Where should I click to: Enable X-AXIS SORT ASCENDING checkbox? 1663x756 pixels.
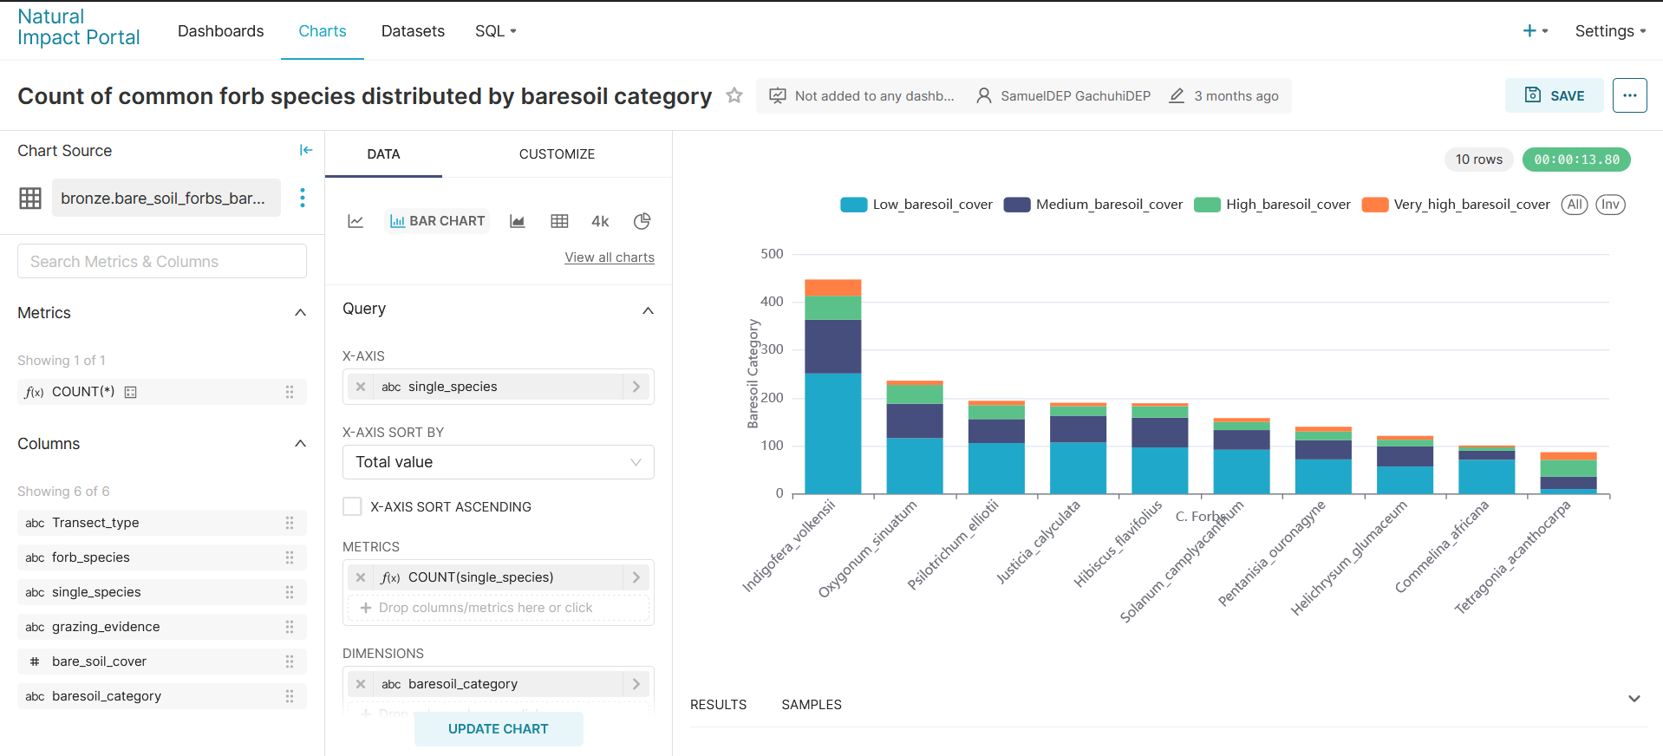click(352, 506)
